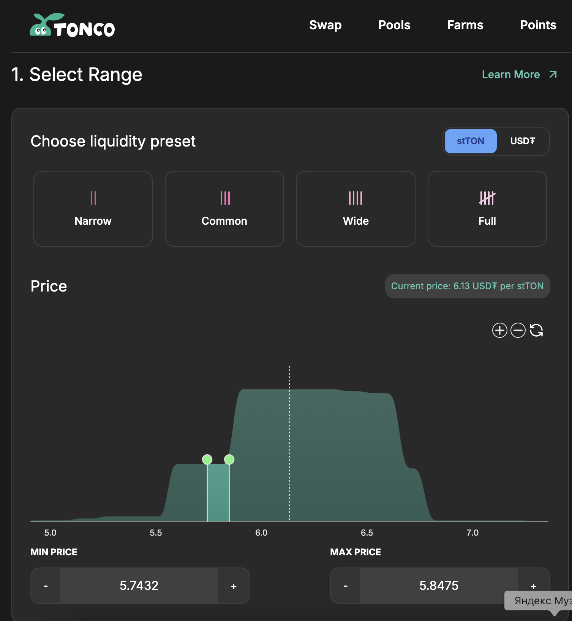
Task: Click the Narrow preset's two-bar icon
Action: (x=93, y=198)
